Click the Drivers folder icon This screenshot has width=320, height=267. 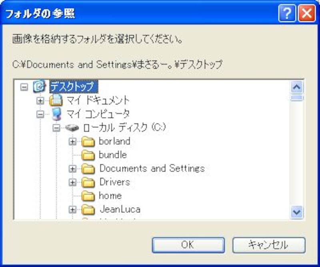88,182
